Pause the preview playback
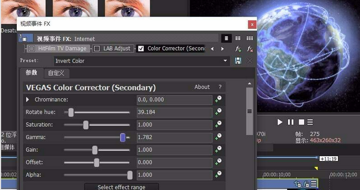This screenshot has height=190, width=360. 291,122
